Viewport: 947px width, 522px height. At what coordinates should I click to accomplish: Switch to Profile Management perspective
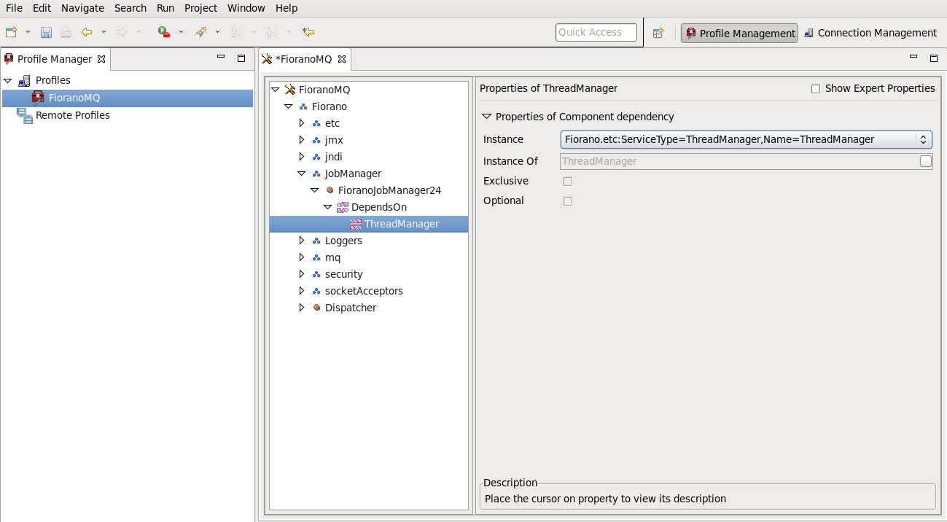coord(739,33)
